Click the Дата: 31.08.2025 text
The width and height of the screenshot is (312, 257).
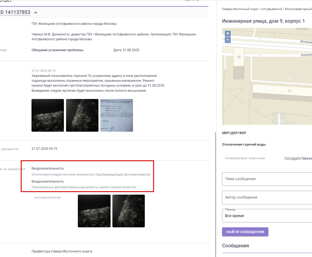click(126, 50)
